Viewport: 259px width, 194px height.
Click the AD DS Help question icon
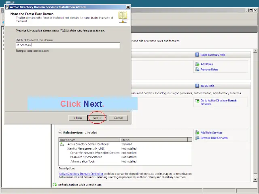pyautogui.click(x=197, y=86)
